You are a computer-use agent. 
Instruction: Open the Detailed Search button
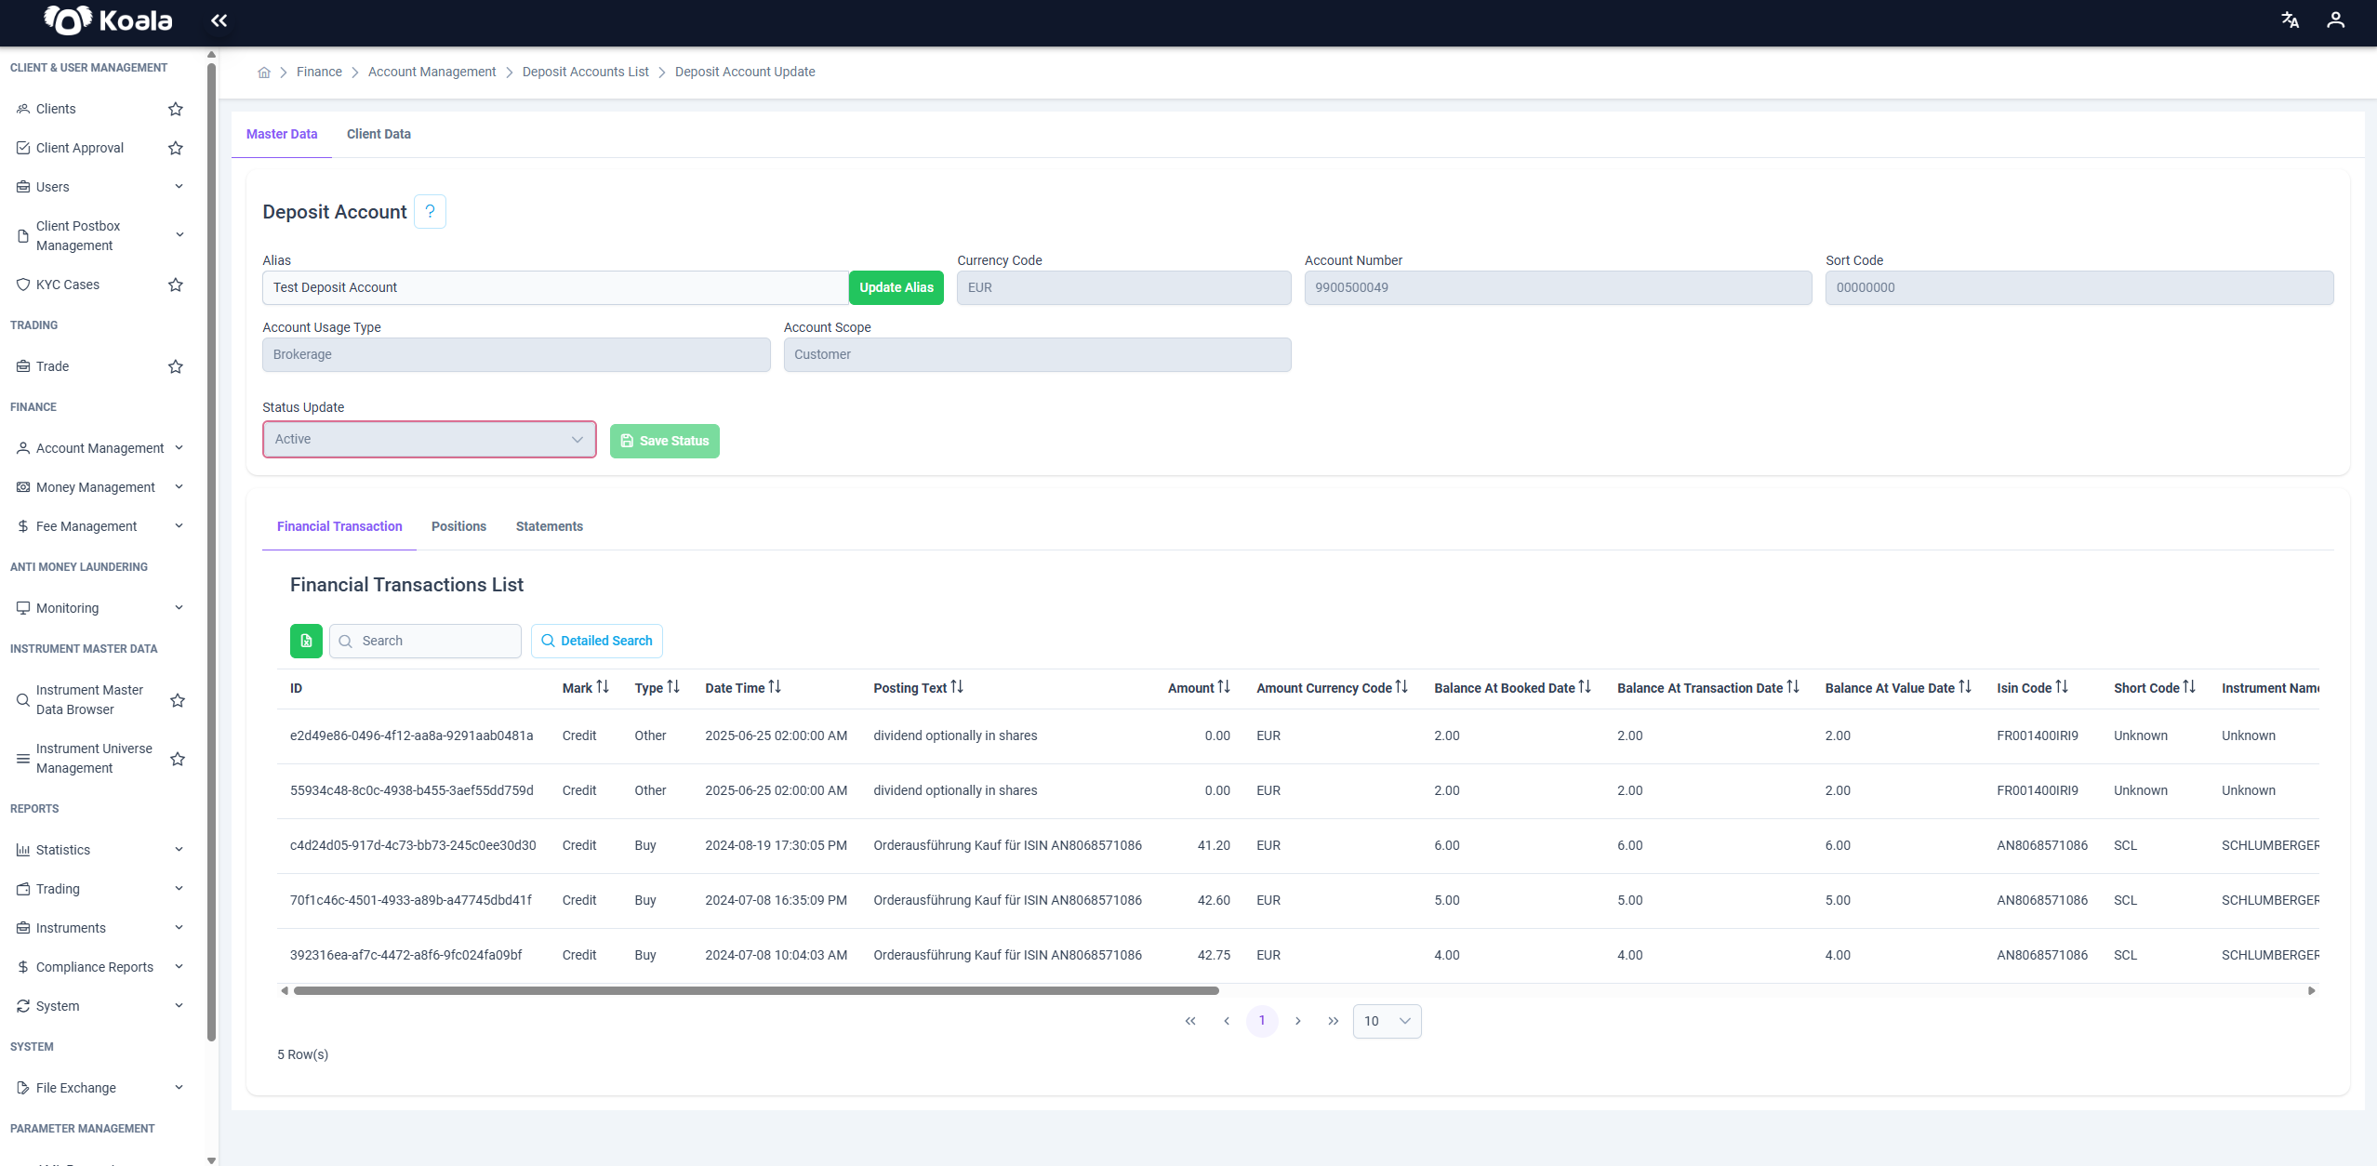(597, 641)
